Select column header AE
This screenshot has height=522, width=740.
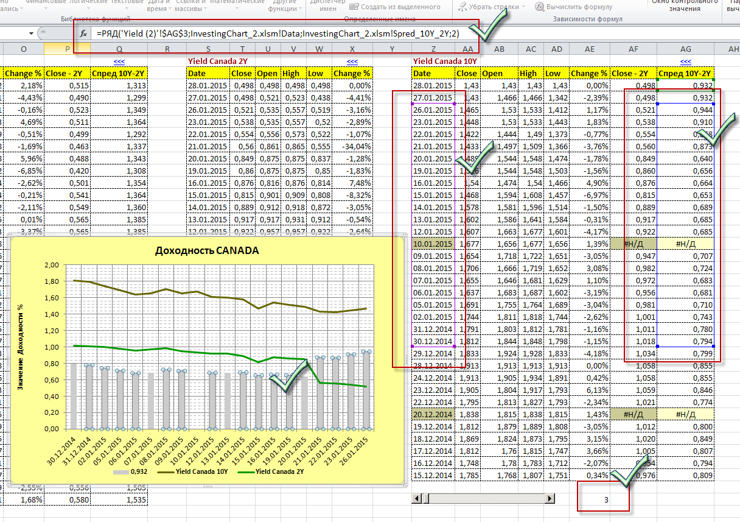589,49
